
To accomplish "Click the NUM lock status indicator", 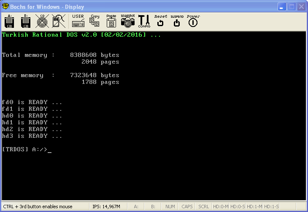I will pyautogui.click(x=170, y=207).
